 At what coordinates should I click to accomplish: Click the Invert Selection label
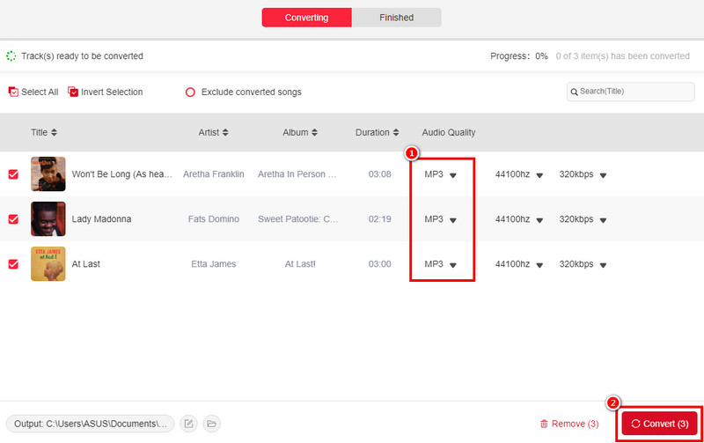pyautogui.click(x=112, y=92)
